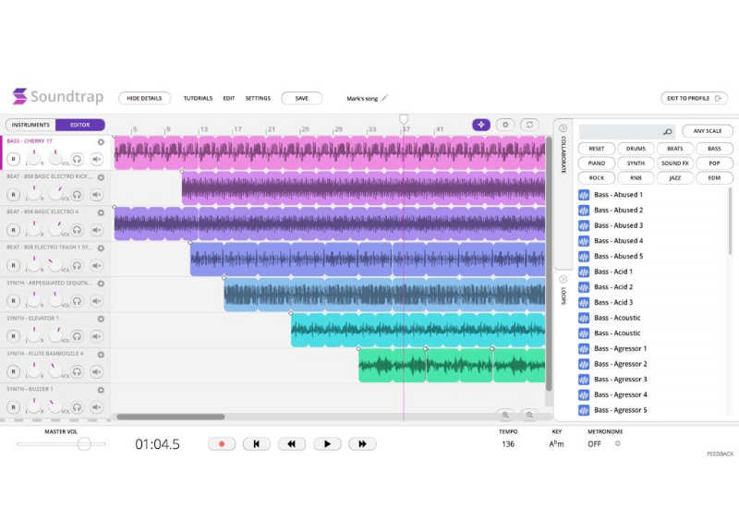The image size is (739, 508).
Task: Change the tempo value 136
Action: pos(508,444)
